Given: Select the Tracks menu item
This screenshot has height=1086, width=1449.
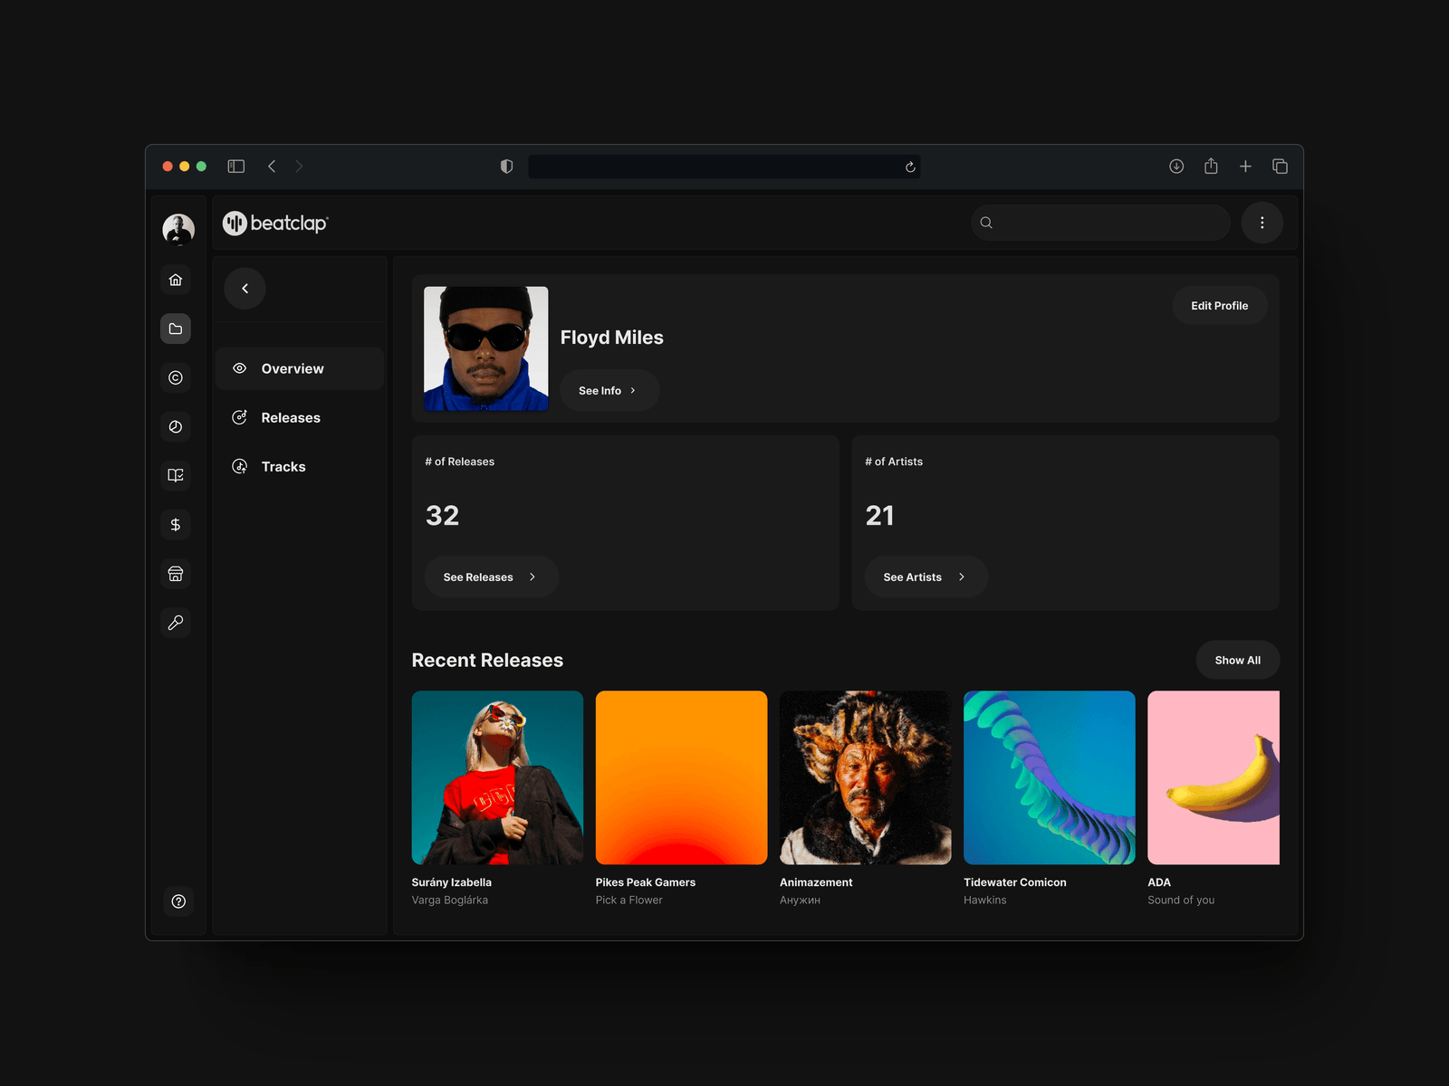Looking at the screenshot, I should point(300,466).
